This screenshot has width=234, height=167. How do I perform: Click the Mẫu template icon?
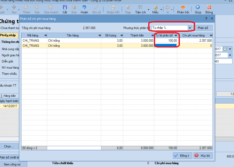click(x=155, y=7)
